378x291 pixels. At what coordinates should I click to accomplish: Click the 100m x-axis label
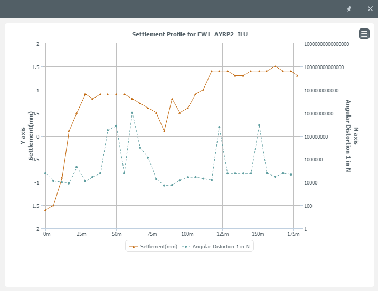click(x=187, y=234)
